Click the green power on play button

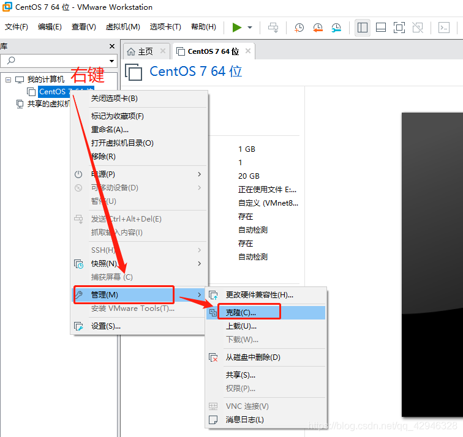tap(237, 28)
